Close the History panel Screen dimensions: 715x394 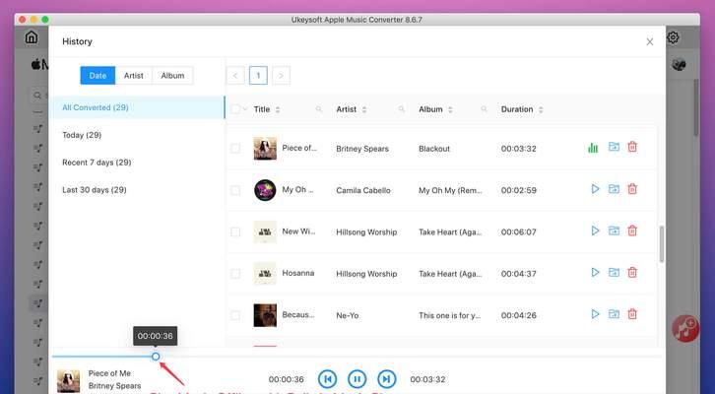tap(650, 42)
